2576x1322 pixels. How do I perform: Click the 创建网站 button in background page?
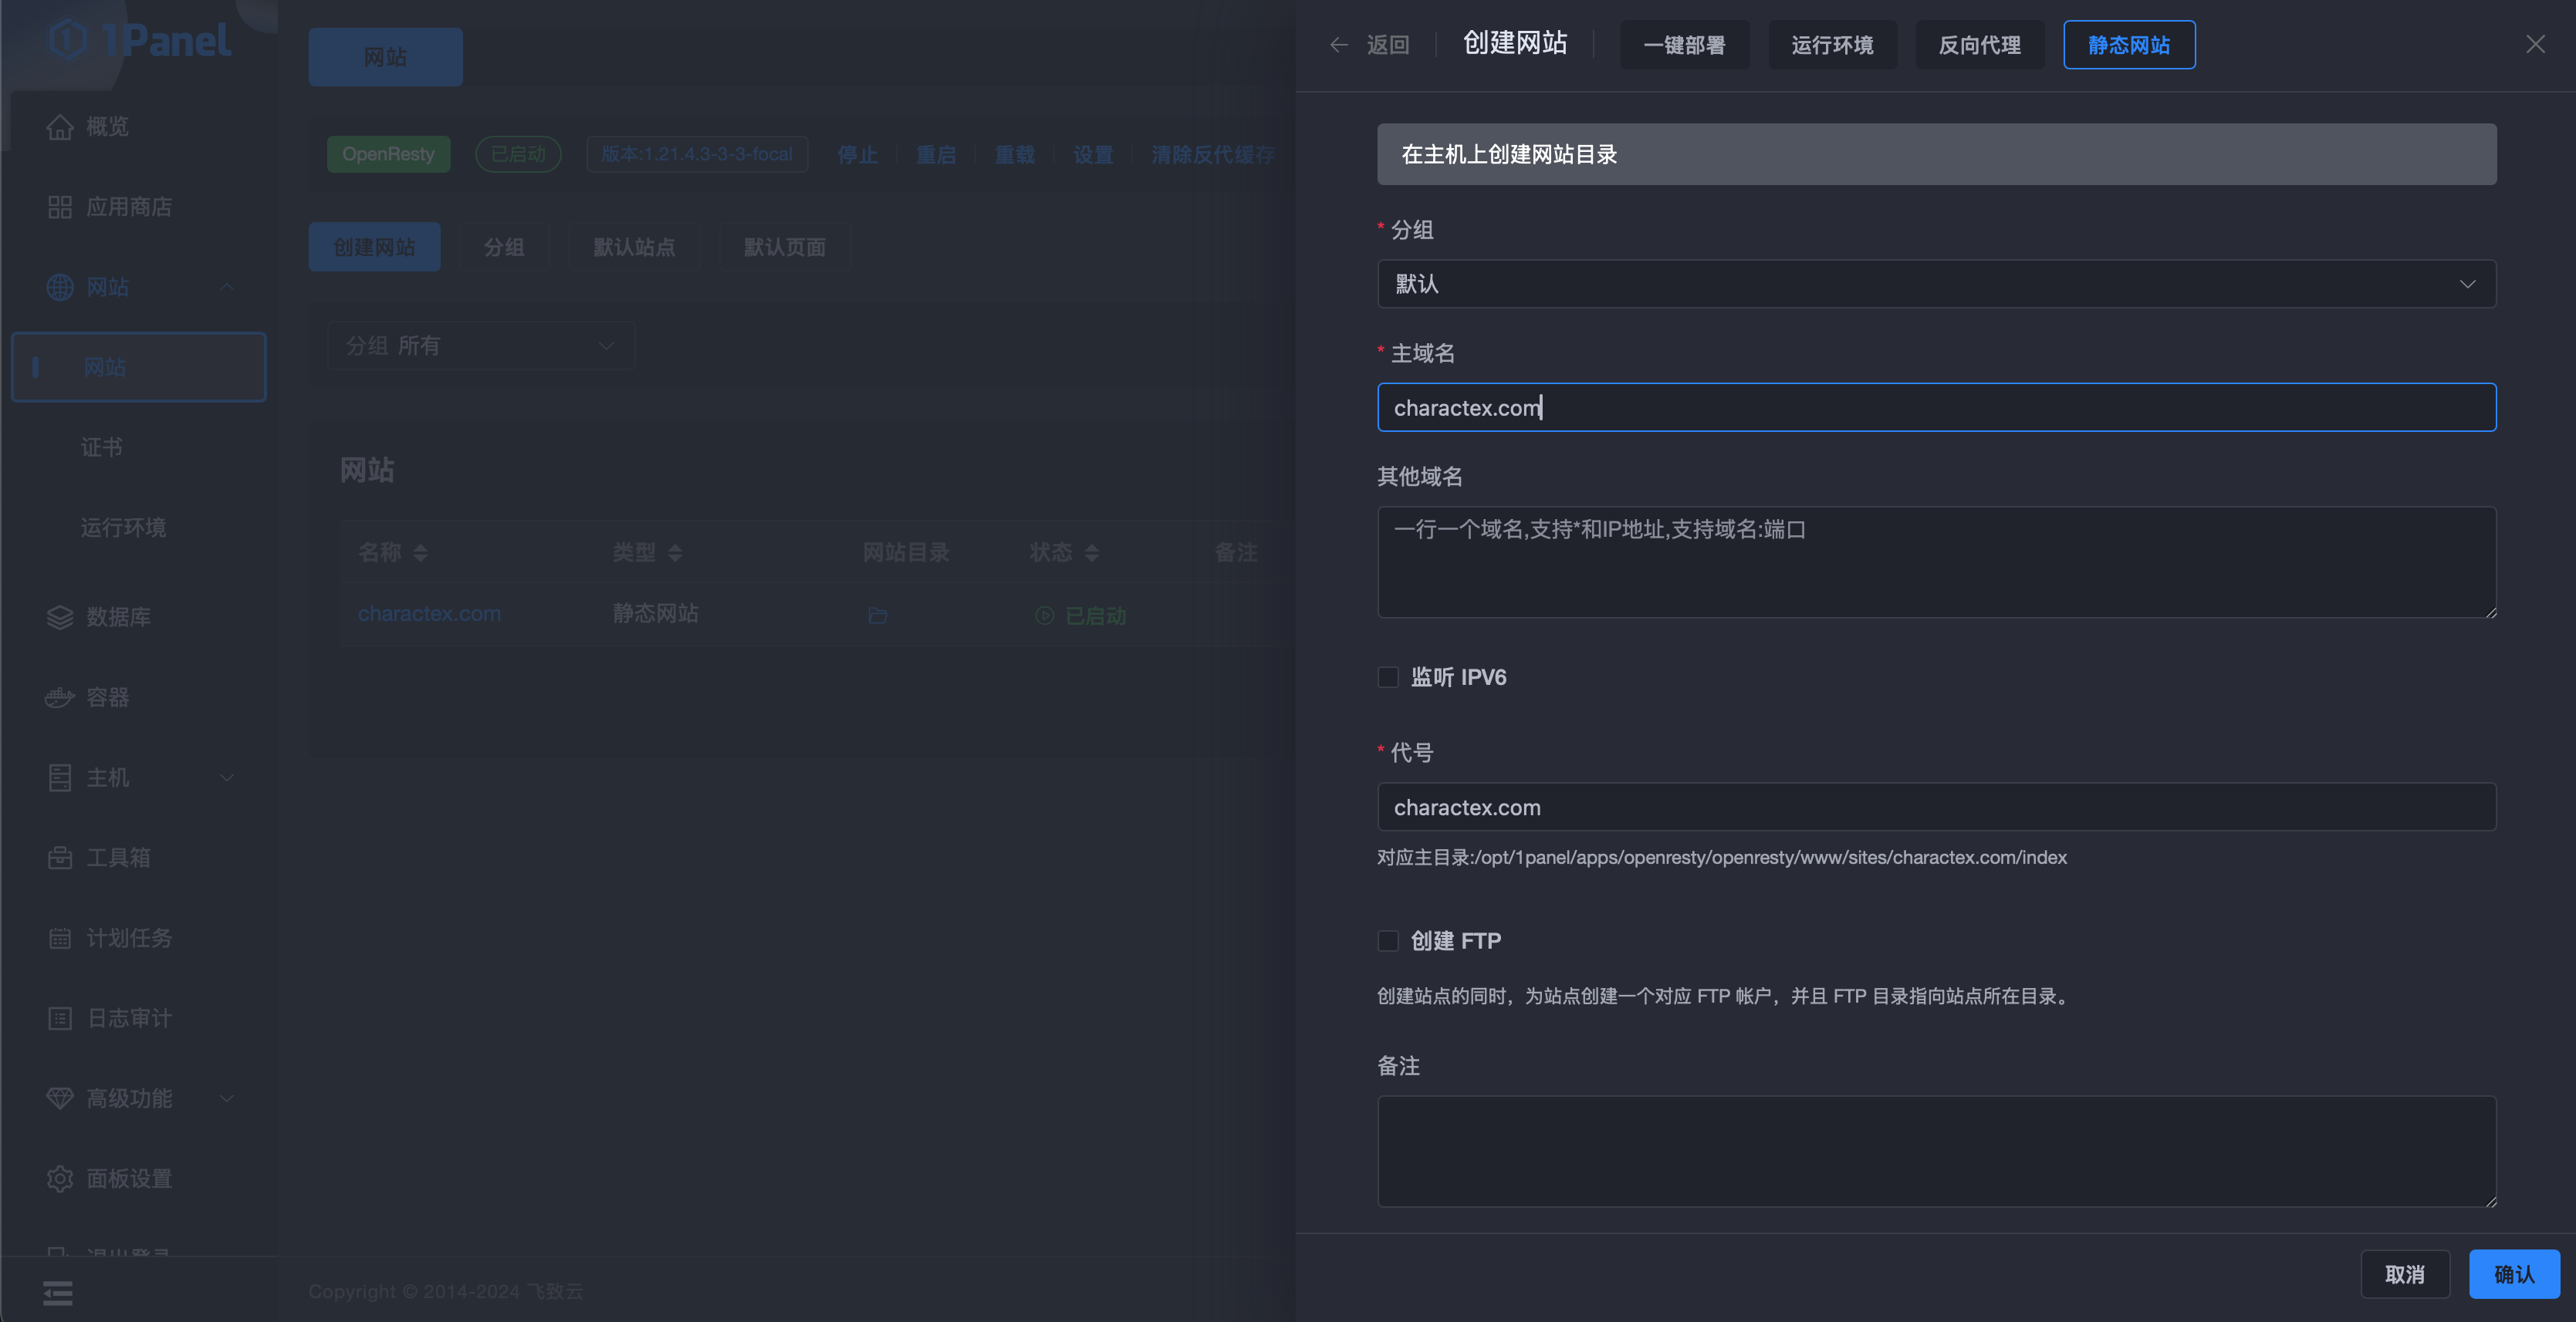374,247
